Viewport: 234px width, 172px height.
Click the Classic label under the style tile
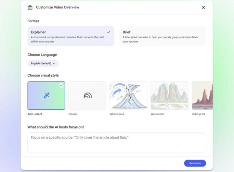pos(73,114)
